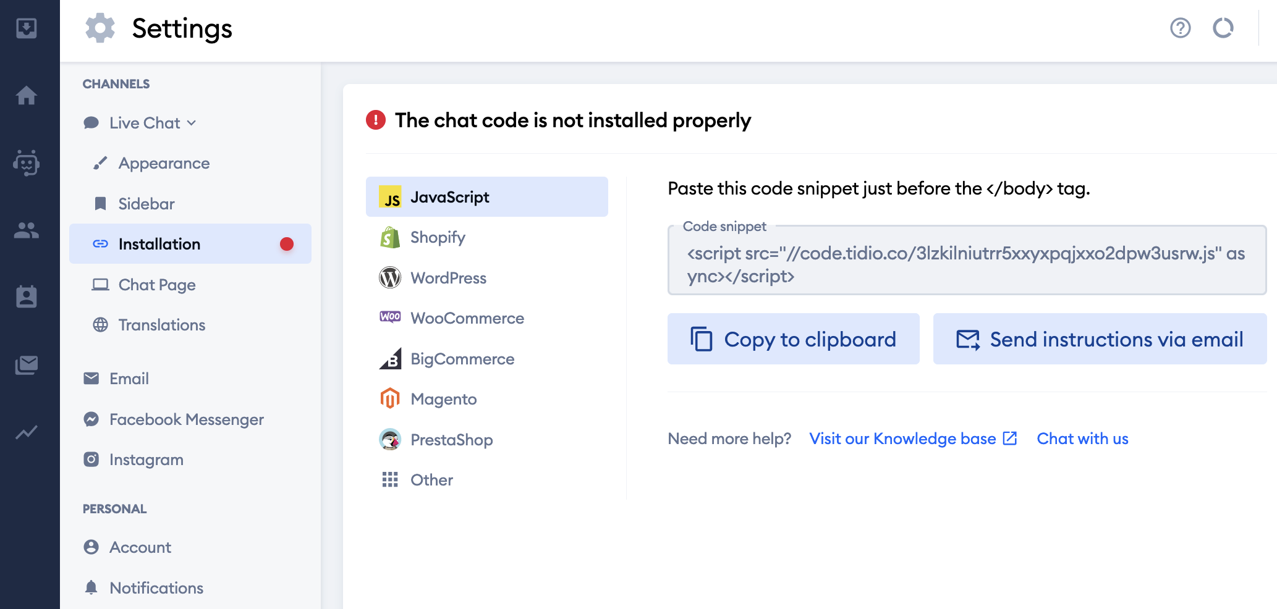Click the WordPress logo icon
The height and width of the screenshot is (609, 1277).
(x=390, y=278)
